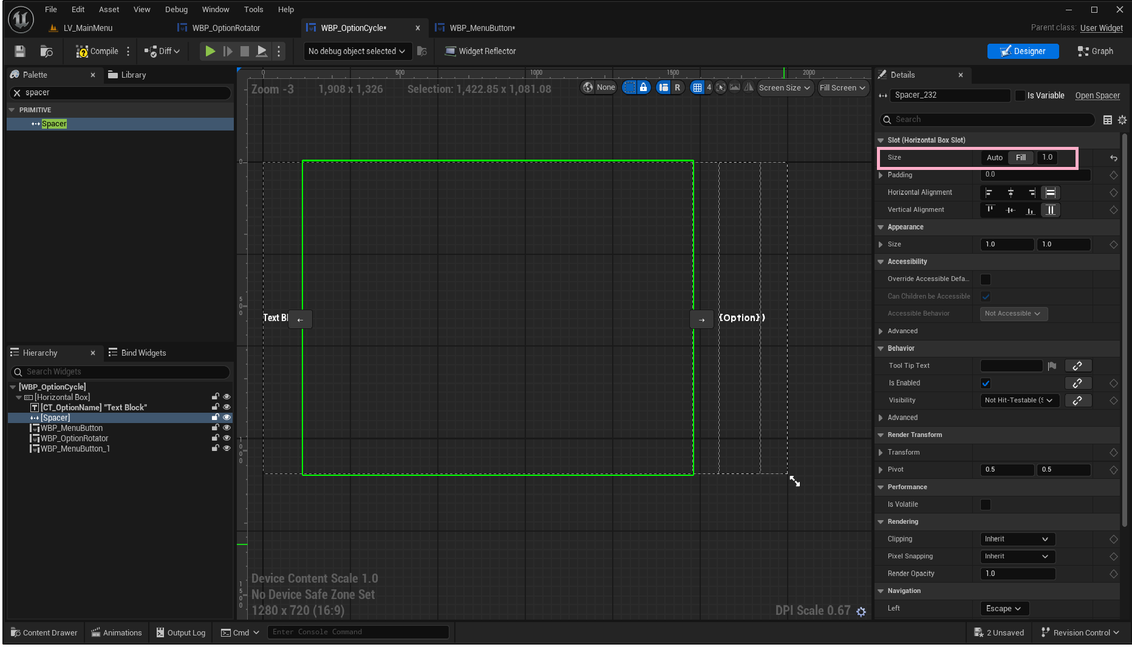
Task: Open Details panel settings gear
Action: pyautogui.click(x=1122, y=120)
